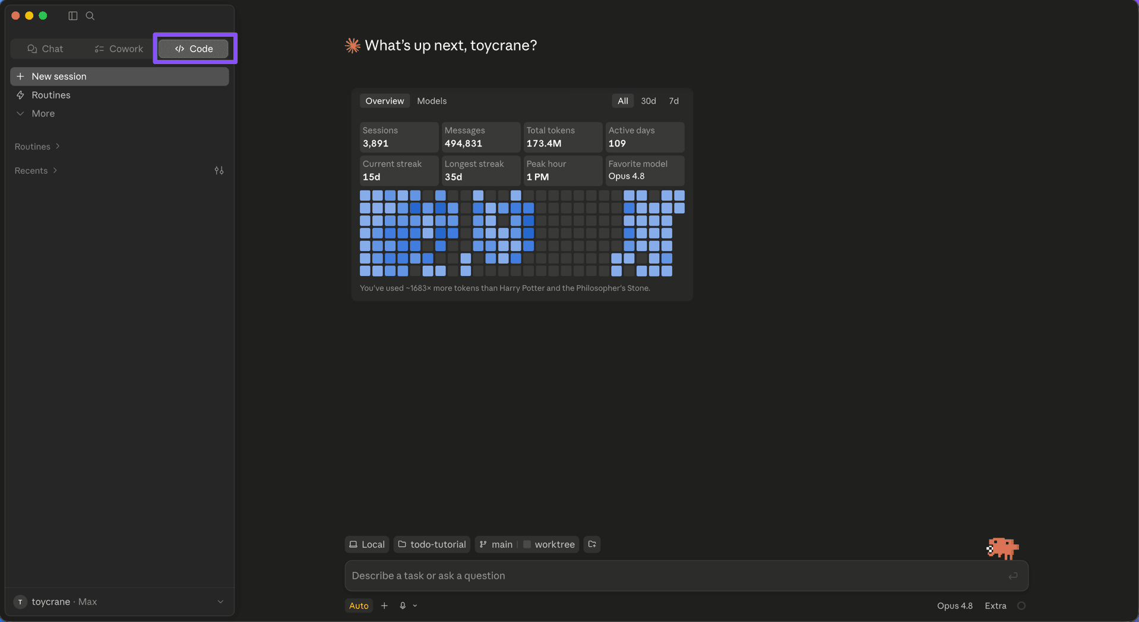Click the microphone voice input icon
This screenshot has height=622, width=1139.
(x=403, y=605)
